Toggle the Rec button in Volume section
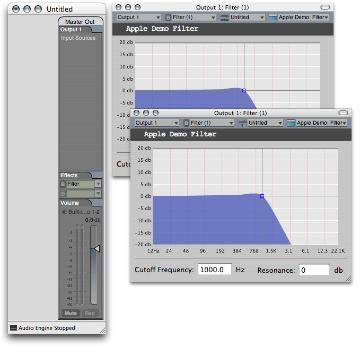 coord(90,313)
